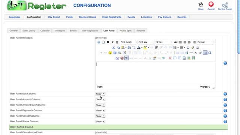The width and height of the screenshot is (240, 135).
Task: Click the Paste clipboard icon
Action: coord(123,48)
